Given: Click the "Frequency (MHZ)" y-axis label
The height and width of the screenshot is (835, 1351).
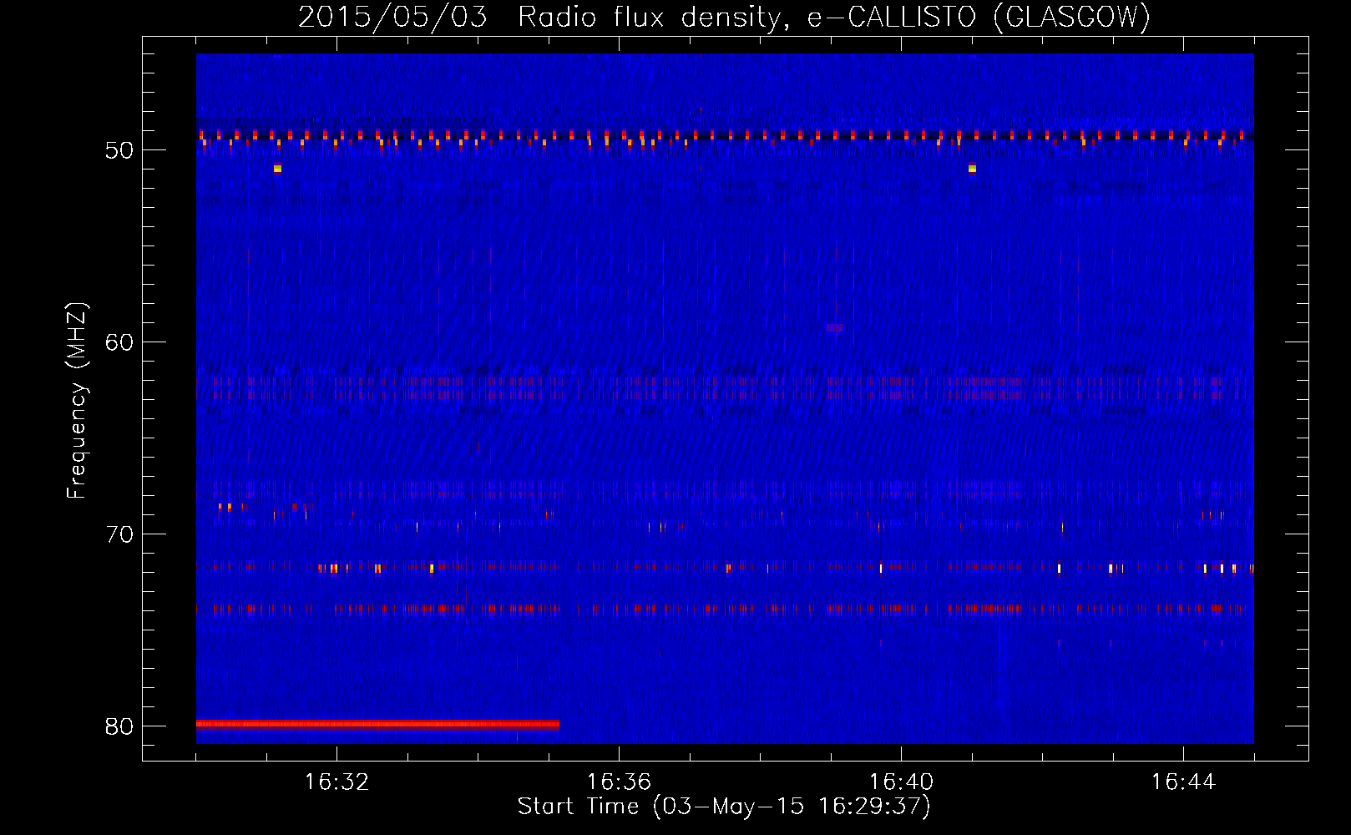Looking at the screenshot, I should [x=77, y=401].
